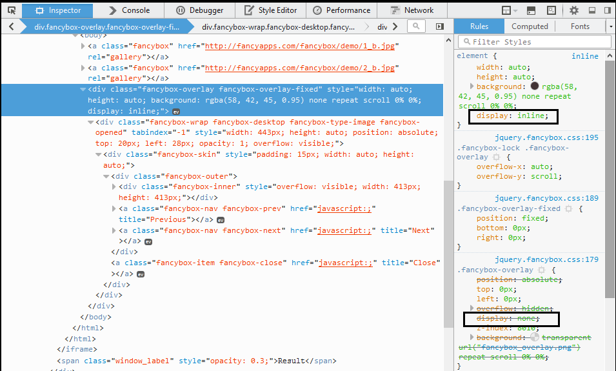Toggle selector highlighter for .fancybox-overlay-fixed rule
616x371 pixels.
tap(568, 208)
